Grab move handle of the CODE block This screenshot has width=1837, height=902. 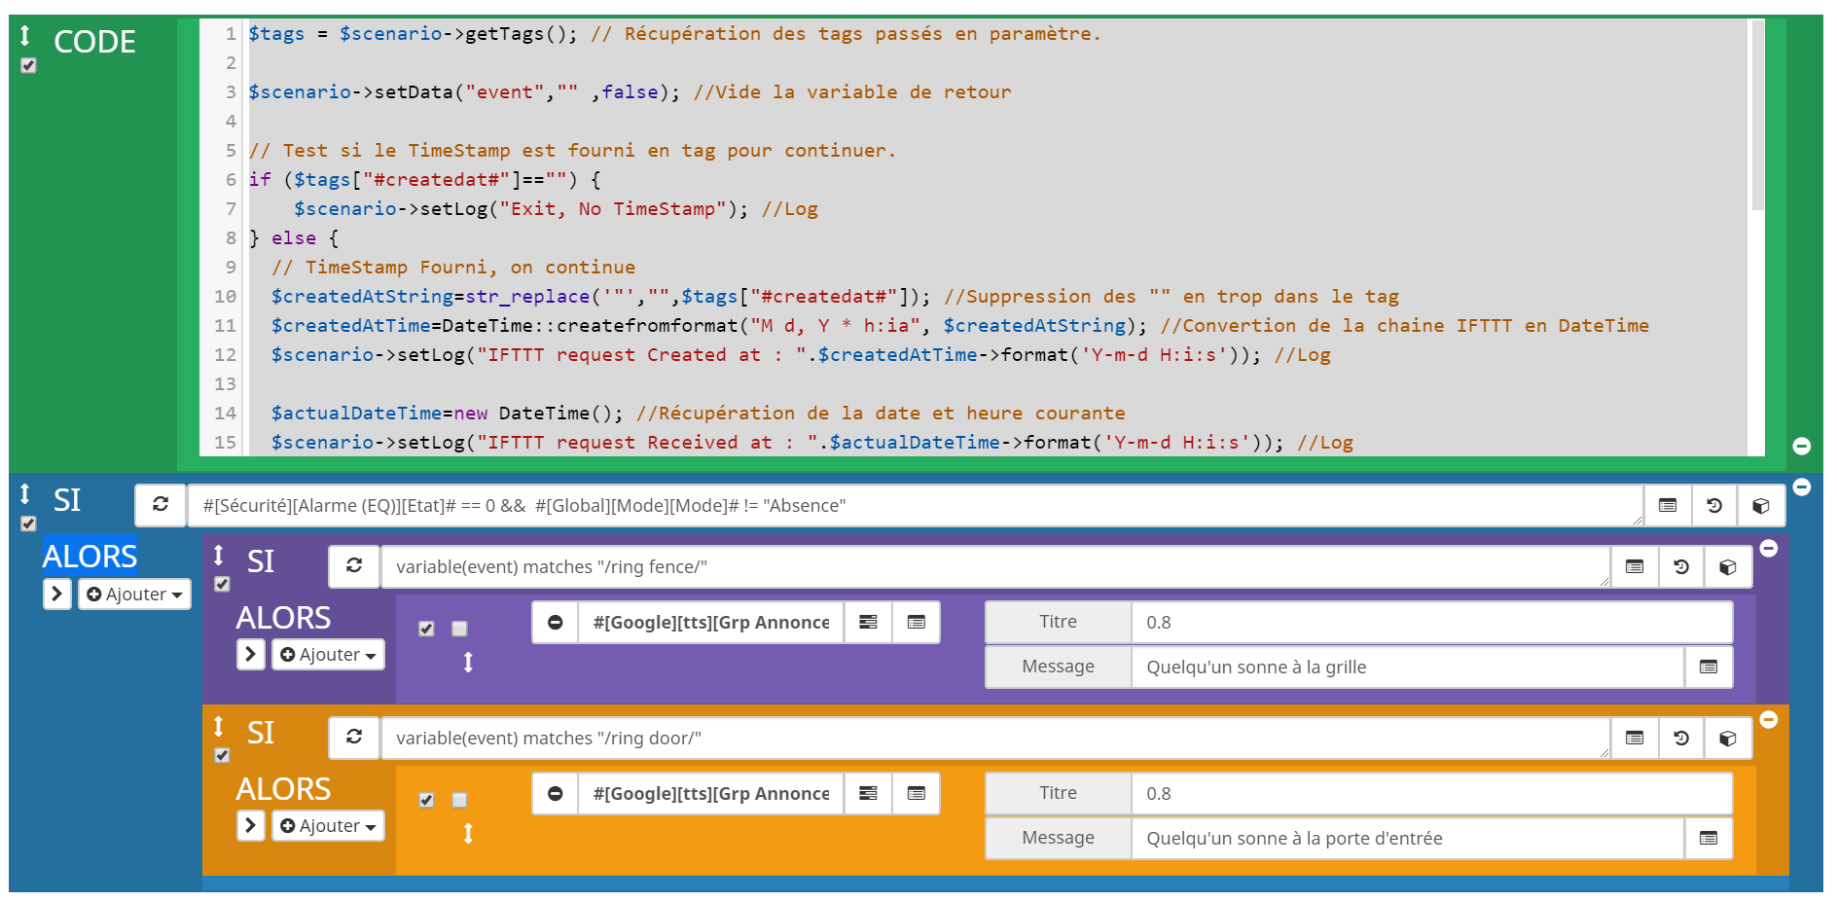[25, 36]
